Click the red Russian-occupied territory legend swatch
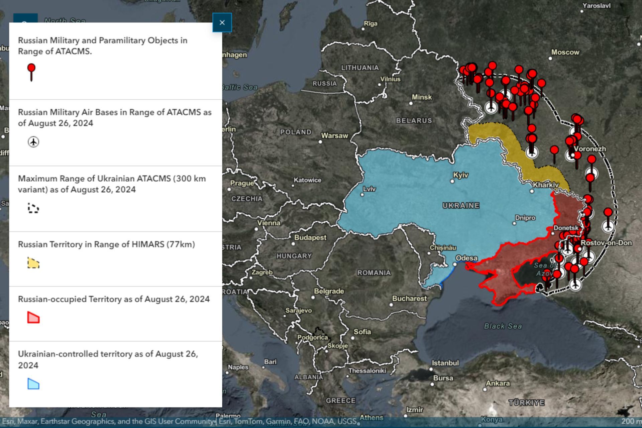The height and width of the screenshot is (428, 642). (33, 317)
